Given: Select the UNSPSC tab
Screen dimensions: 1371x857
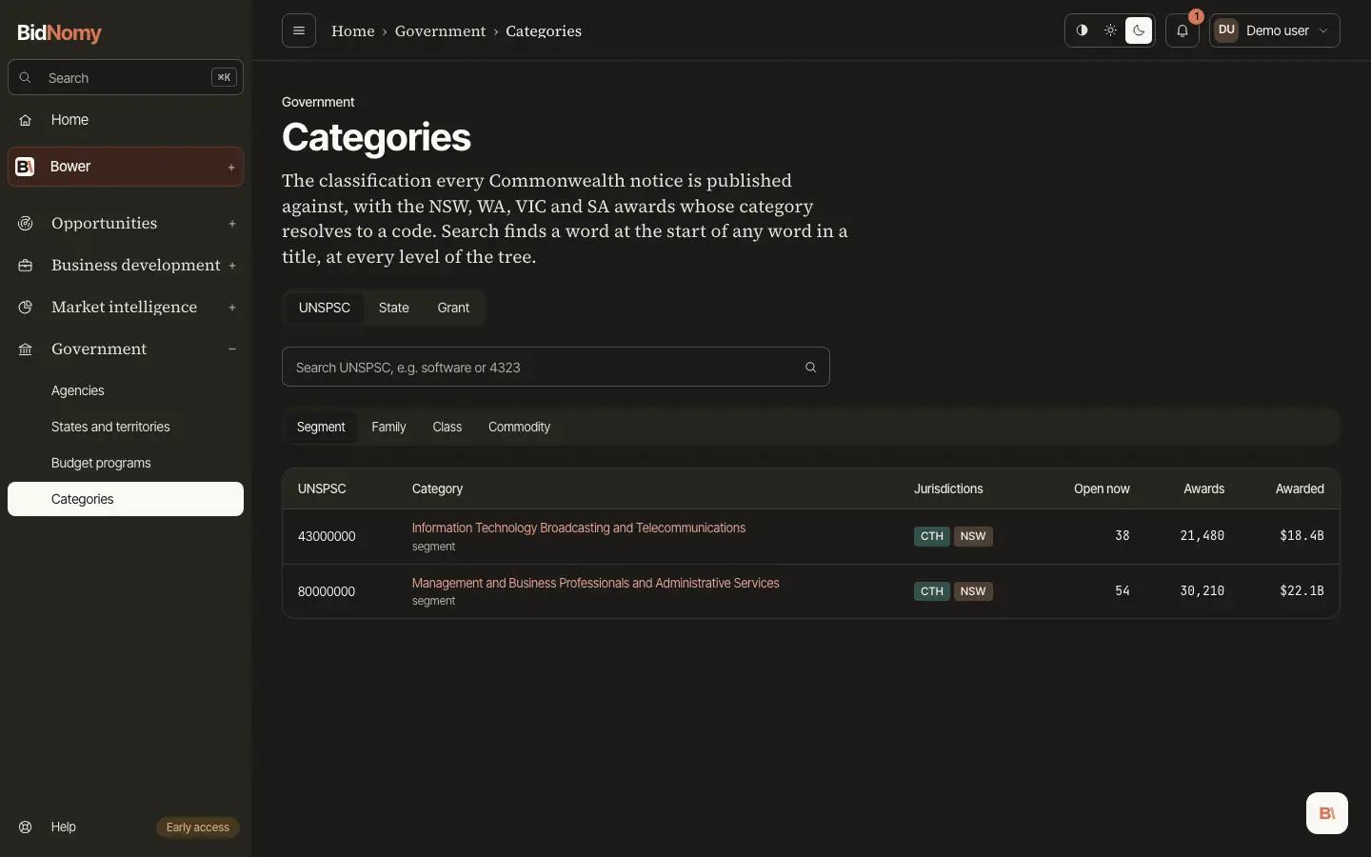Looking at the screenshot, I should click(325, 308).
